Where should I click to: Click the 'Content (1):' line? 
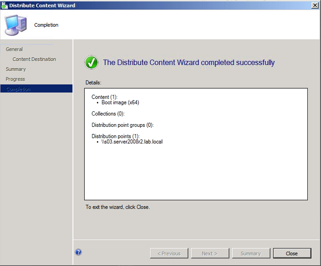pyautogui.click(x=105, y=97)
